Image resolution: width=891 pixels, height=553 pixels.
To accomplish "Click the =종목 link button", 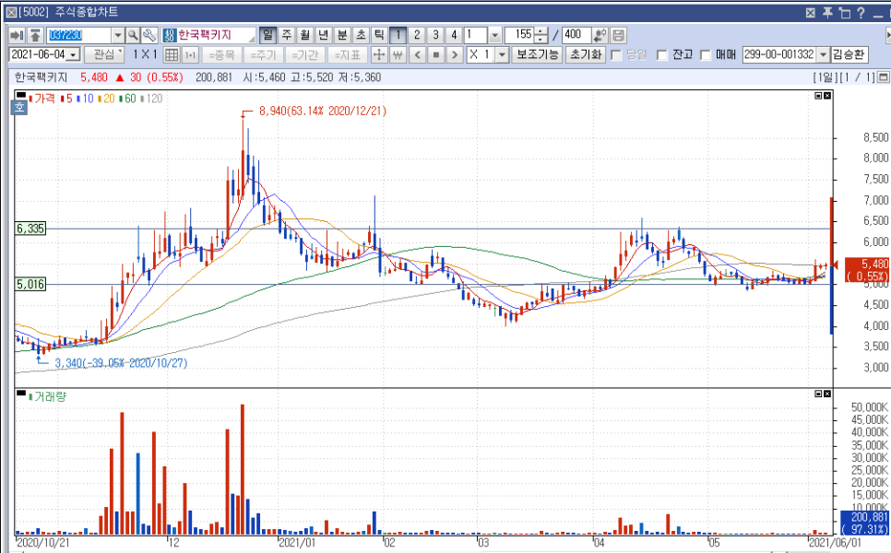I will 221,55.
